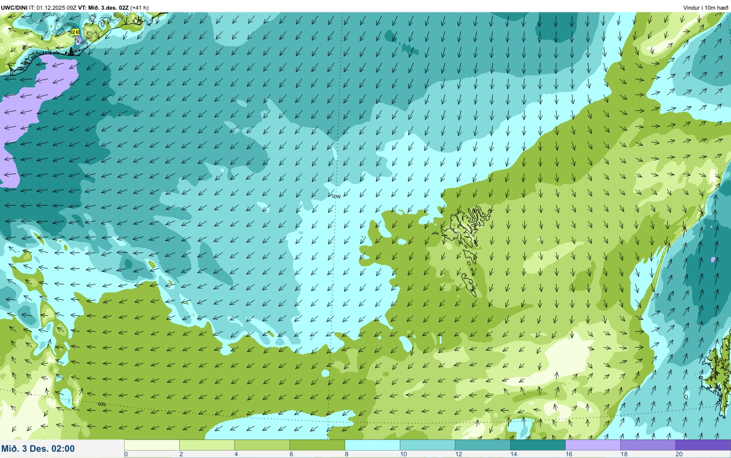The width and height of the screenshot is (731, 458).
Task: Click the yellow 26 wind maximum marker
Action: coord(75,33)
